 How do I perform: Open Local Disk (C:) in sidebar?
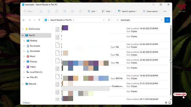click(x=36, y=72)
